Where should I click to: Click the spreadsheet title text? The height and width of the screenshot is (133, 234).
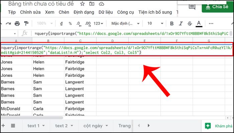[41, 4]
